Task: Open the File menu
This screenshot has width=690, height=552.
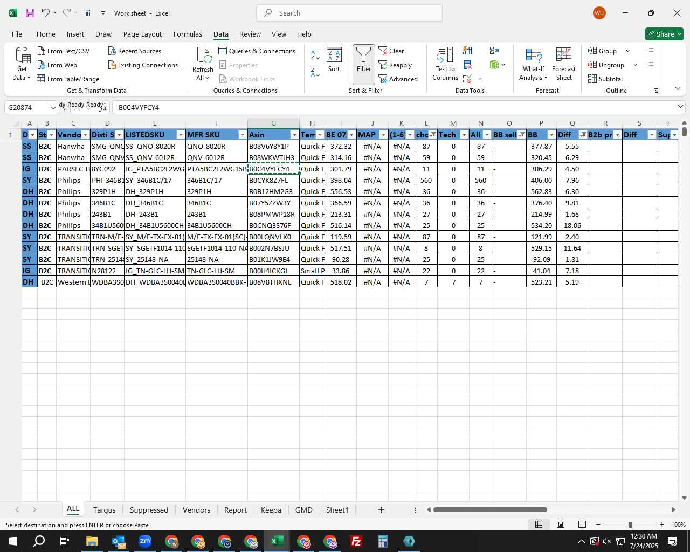Action: click(x=17, y=34)
